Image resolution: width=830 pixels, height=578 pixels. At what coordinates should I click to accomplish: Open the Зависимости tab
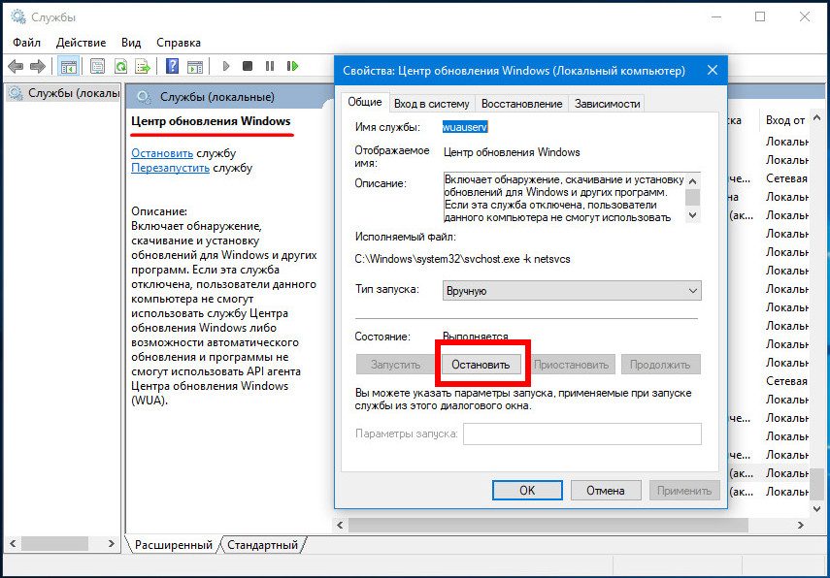[x=607, y=104]
